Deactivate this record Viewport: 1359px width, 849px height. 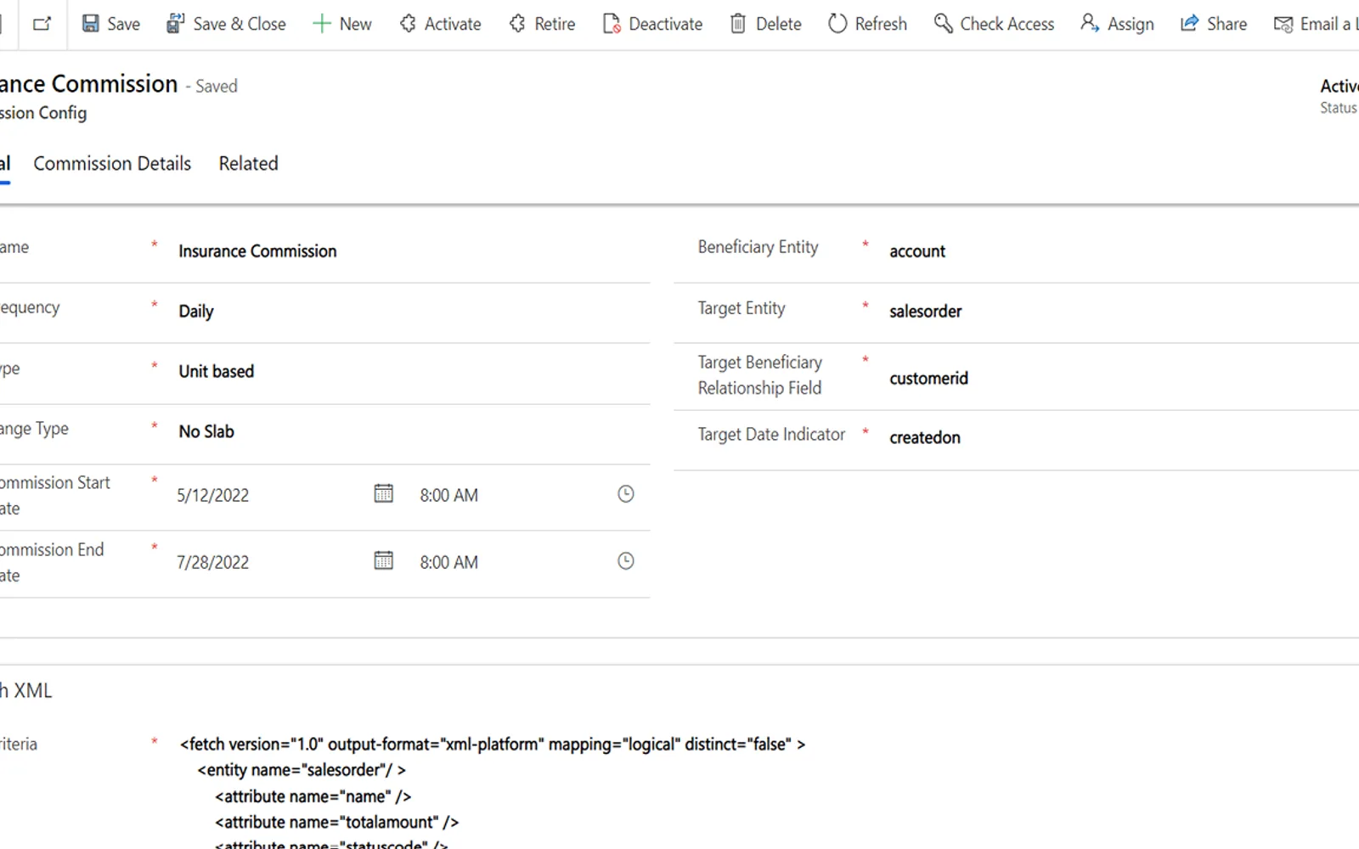click(x=652, y=24)
